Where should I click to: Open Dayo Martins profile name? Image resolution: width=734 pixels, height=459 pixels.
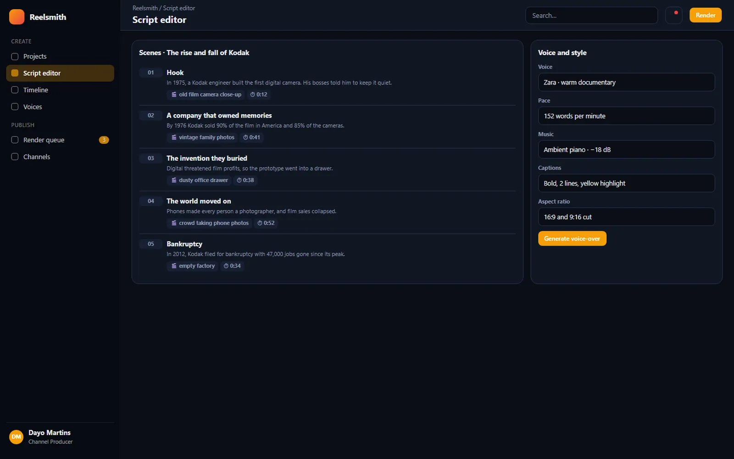point(50,432)
